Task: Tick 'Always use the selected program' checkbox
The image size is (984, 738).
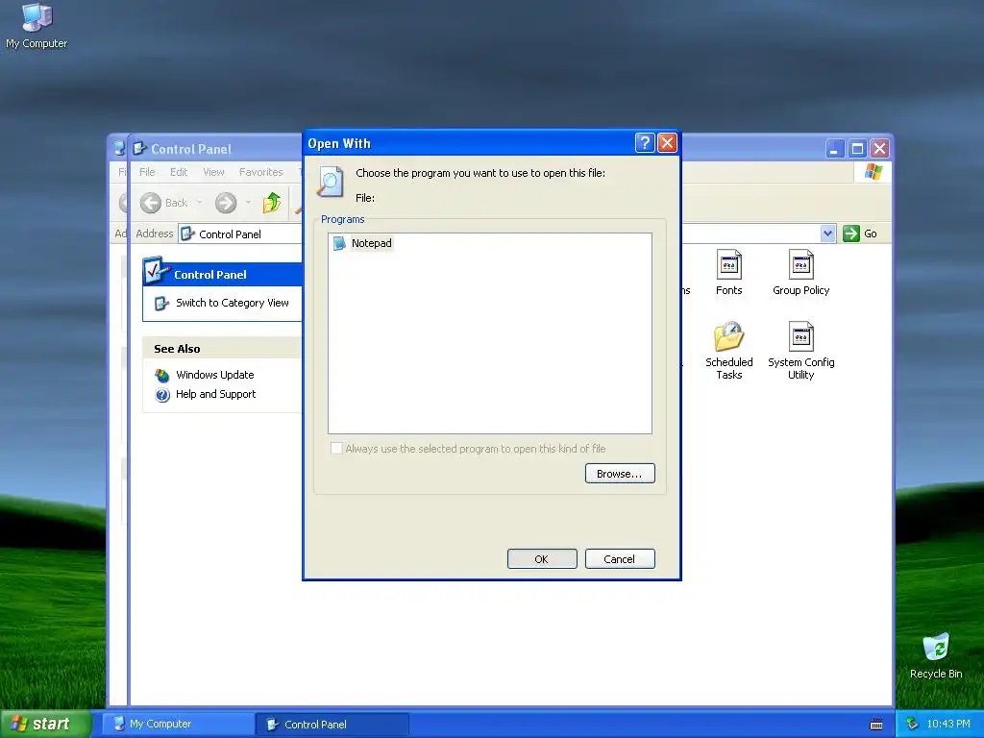Action: tap(336, 448)
